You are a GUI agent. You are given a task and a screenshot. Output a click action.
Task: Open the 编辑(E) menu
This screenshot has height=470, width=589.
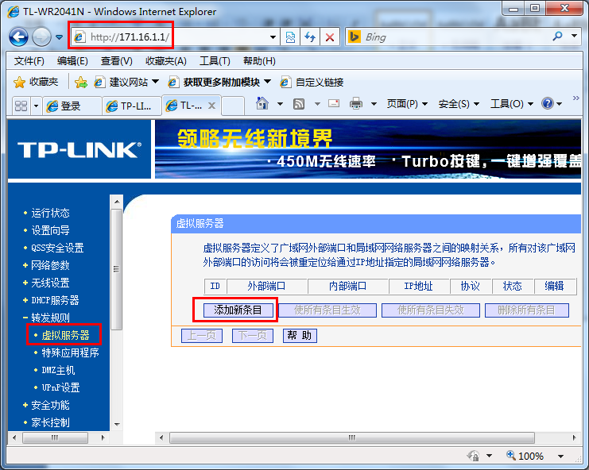point(72,61)
